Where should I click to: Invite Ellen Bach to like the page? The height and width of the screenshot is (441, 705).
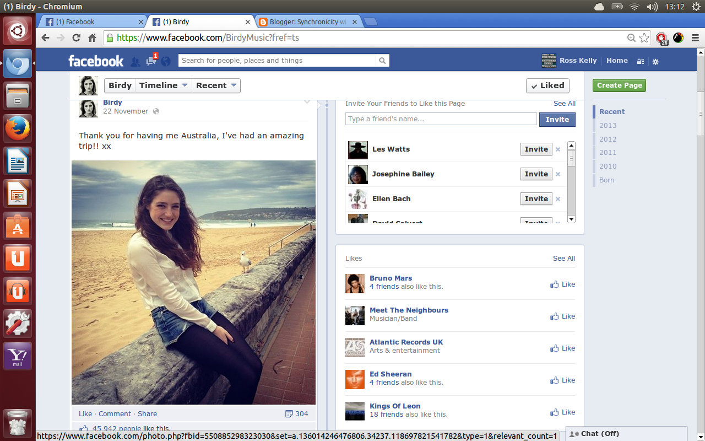point(536,199)
